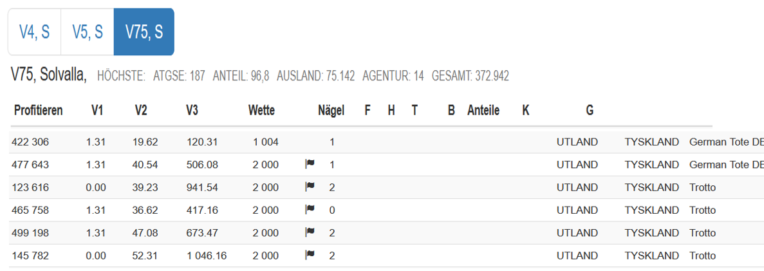Sort table by V1 column header
Image resolution: width=764 pixels, height=271 pixels.
[97, 111]
